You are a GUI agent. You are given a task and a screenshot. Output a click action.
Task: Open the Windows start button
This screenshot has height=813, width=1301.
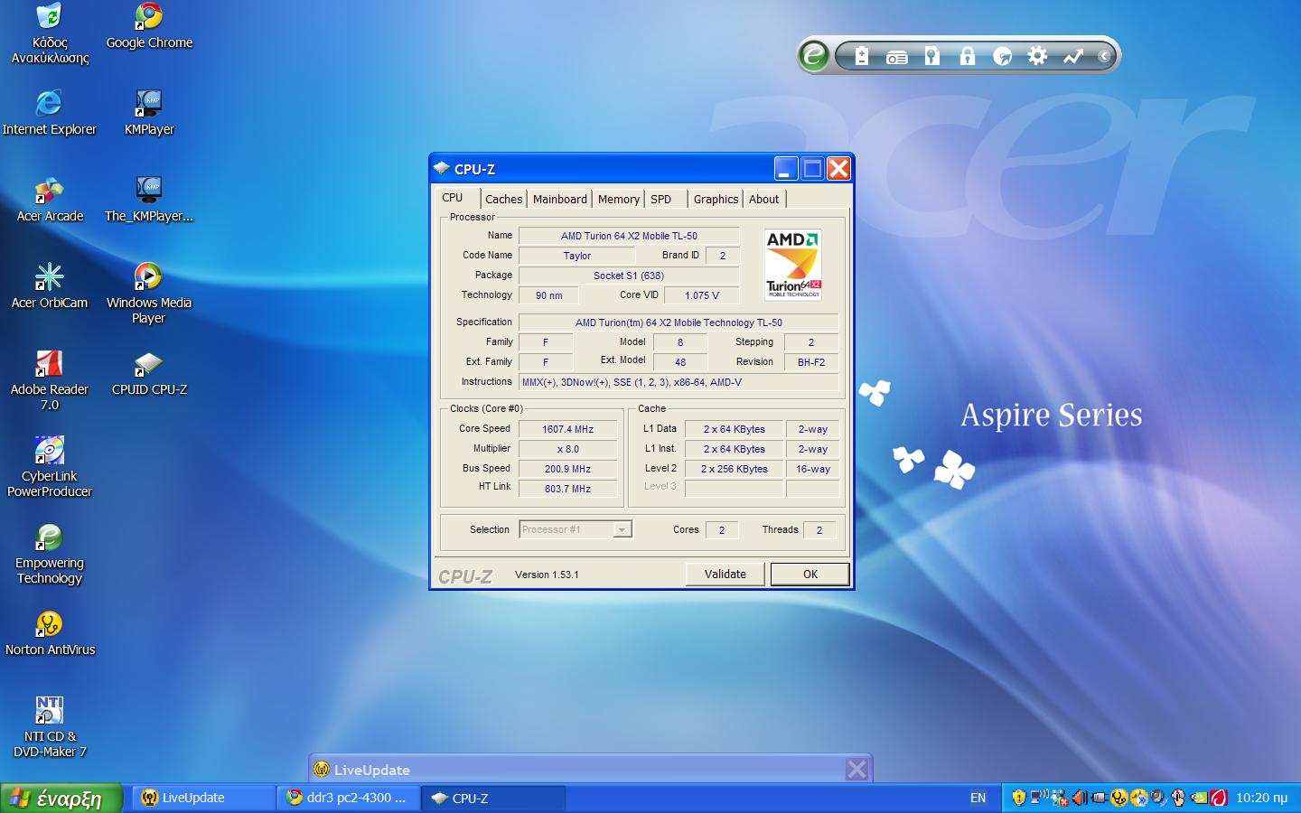pos(60,798)
